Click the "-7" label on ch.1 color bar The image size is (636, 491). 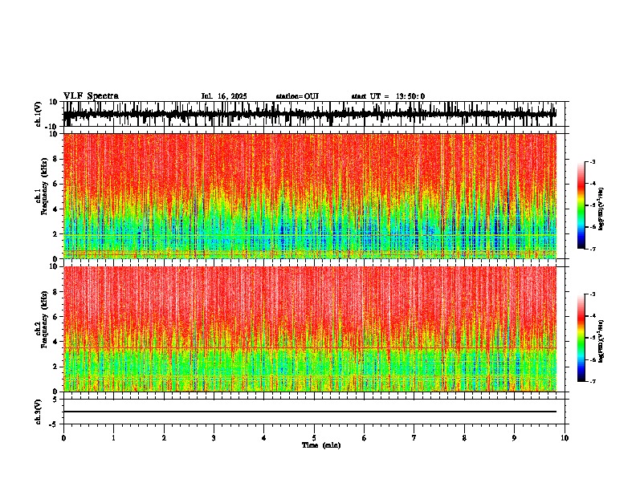pyautogui.click(x=593, y=249)
